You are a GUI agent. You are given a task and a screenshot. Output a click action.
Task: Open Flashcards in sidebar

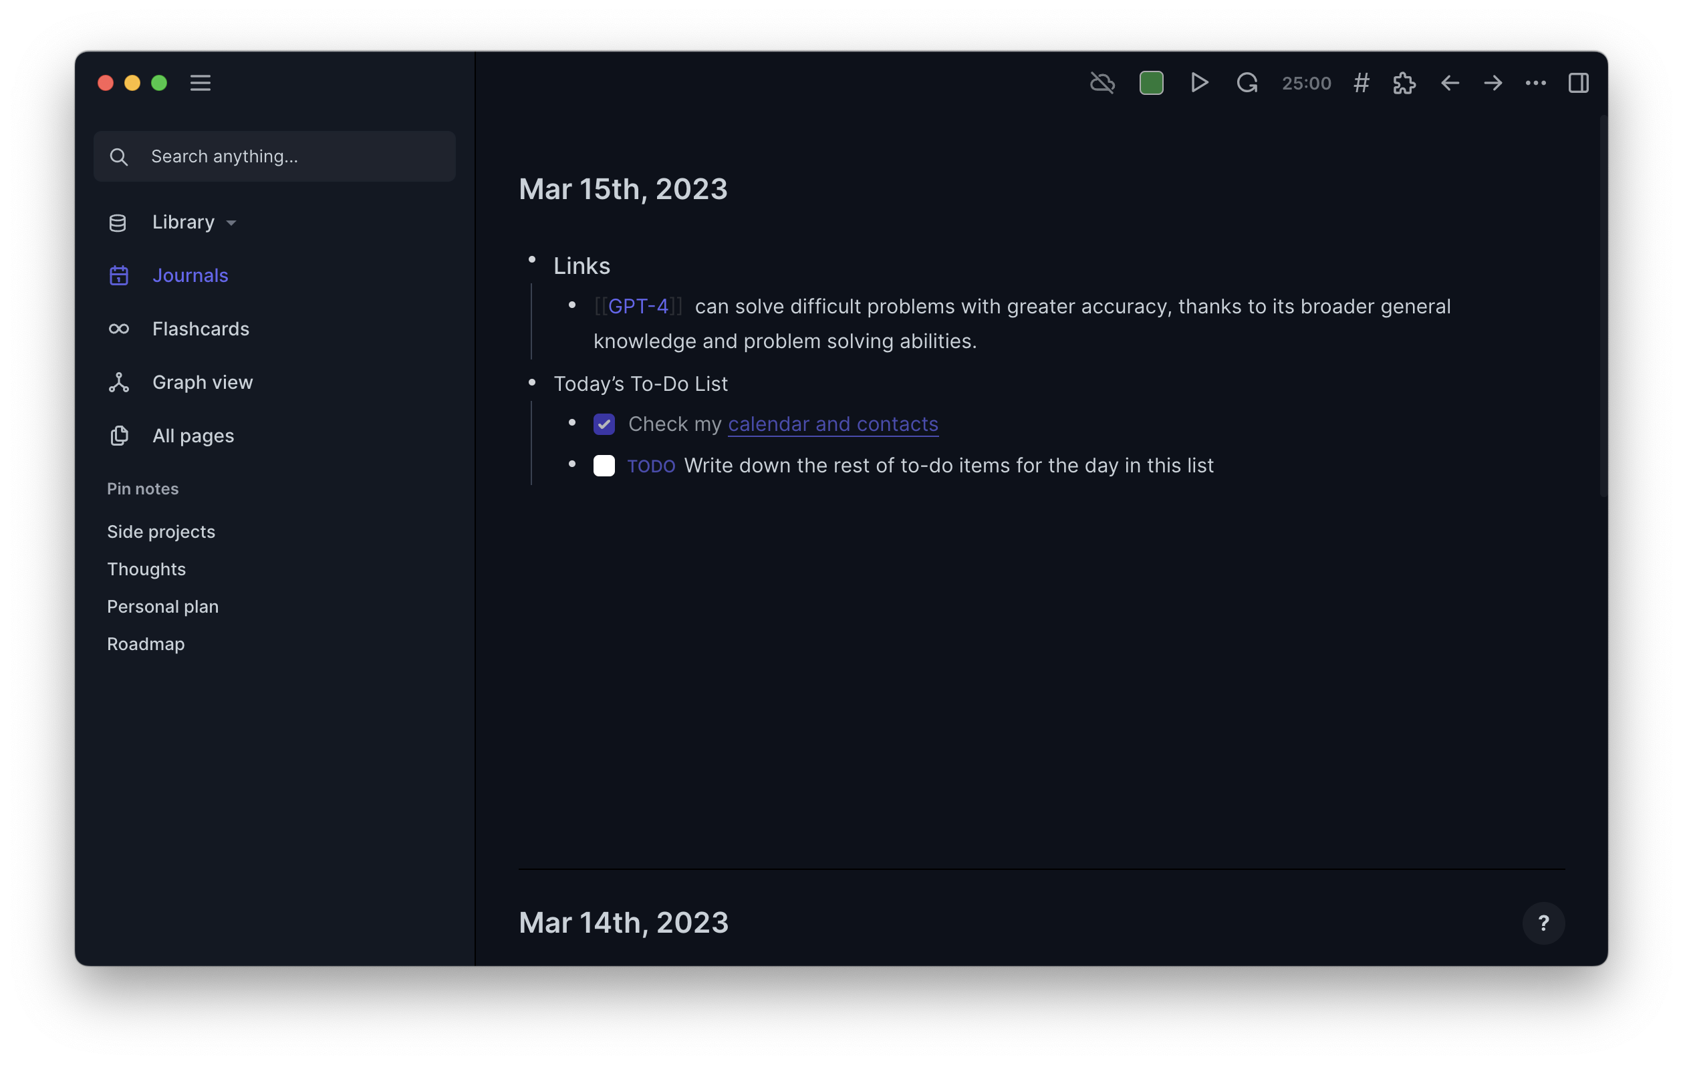click(x=201, y=329)
